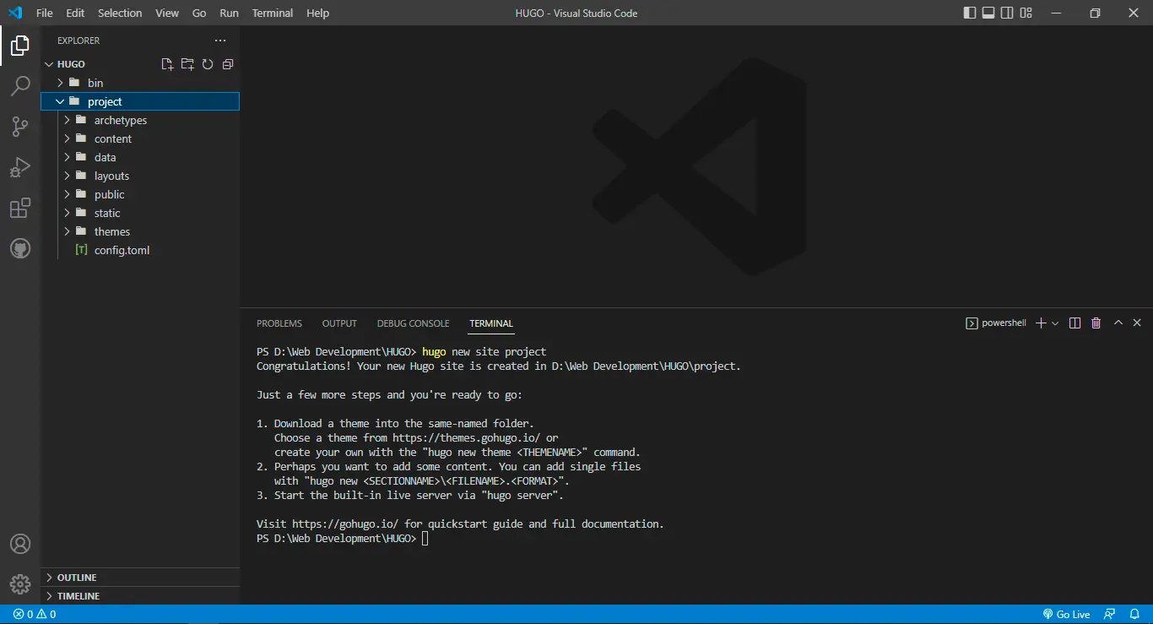Open the Run and Debug view icon
The image size is (1153, 624).
20,167
